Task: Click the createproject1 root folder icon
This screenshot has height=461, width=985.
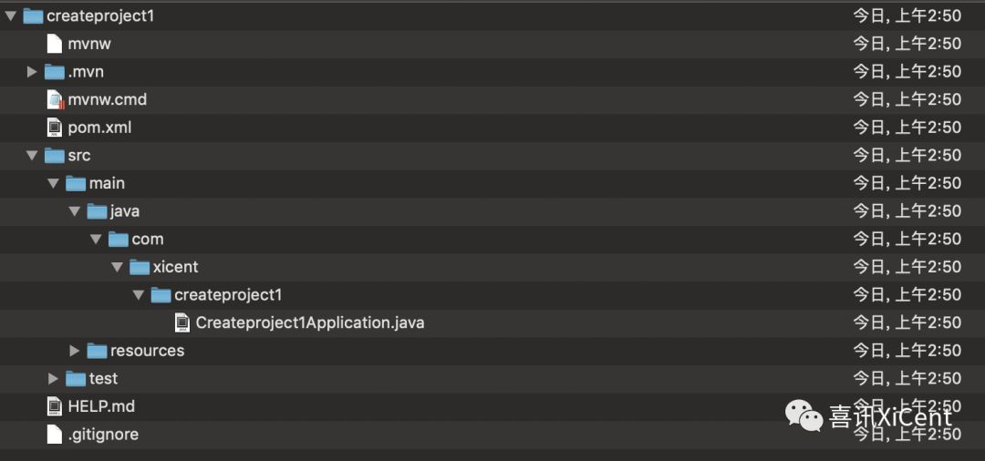Action: click(33, 15)
